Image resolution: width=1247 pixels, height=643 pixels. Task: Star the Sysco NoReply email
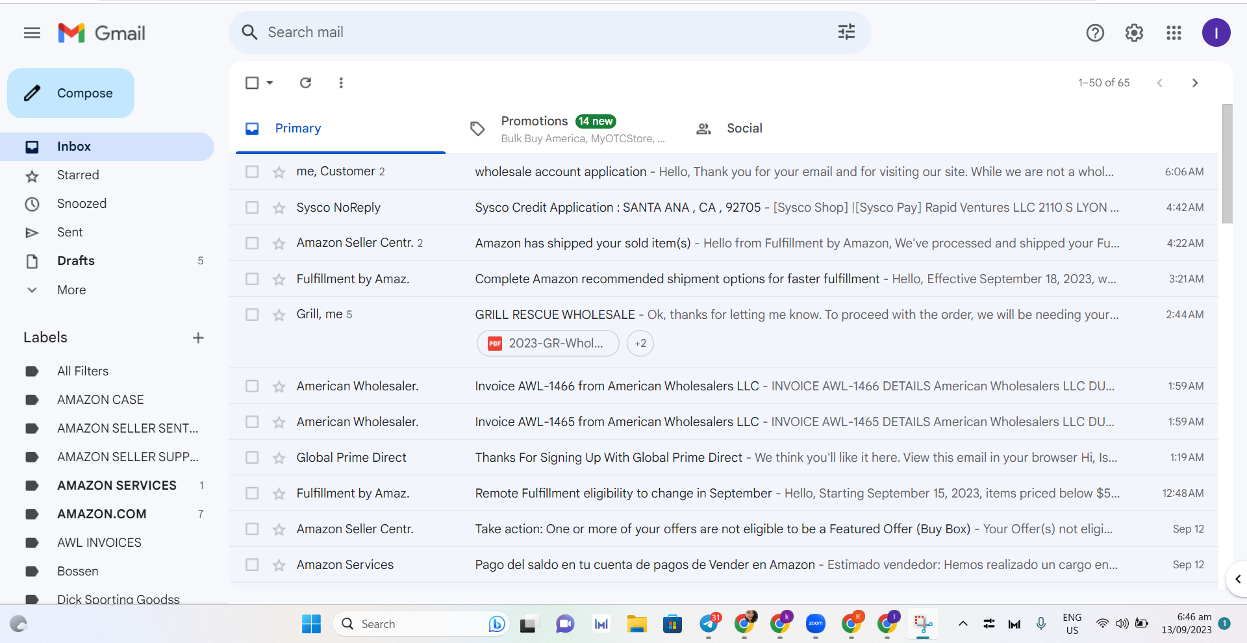(279, 208)
